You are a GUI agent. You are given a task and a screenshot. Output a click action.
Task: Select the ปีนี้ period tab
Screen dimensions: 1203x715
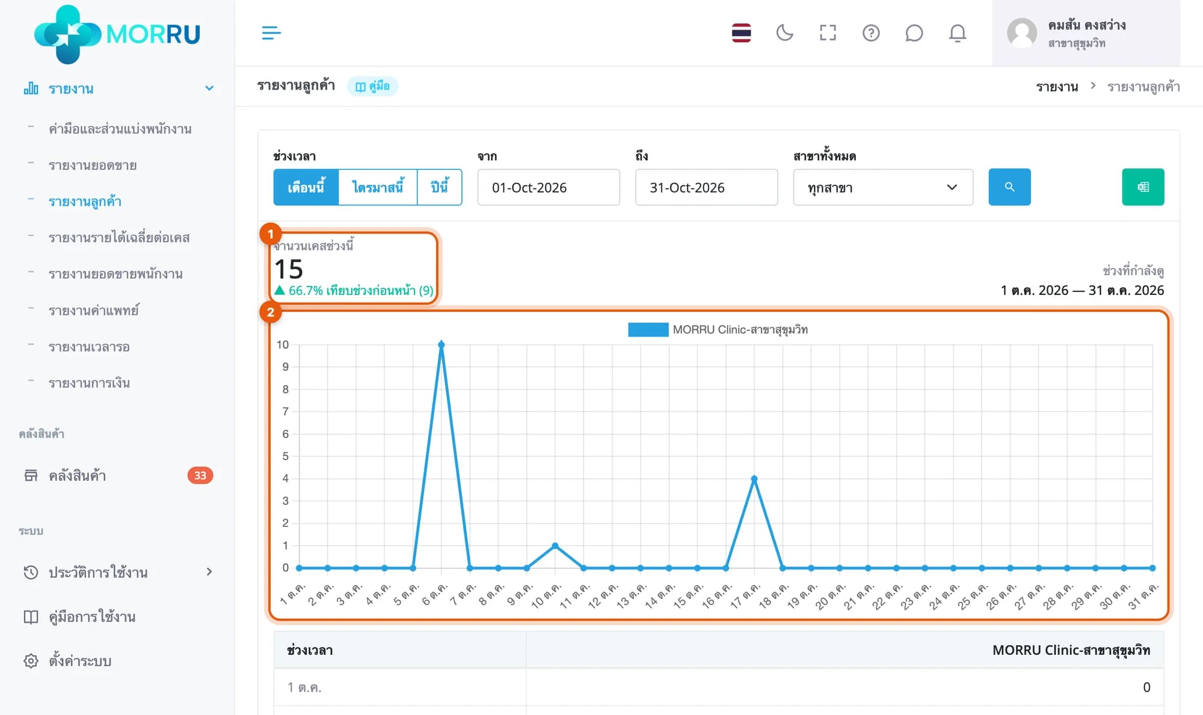[x=440, y=187]
